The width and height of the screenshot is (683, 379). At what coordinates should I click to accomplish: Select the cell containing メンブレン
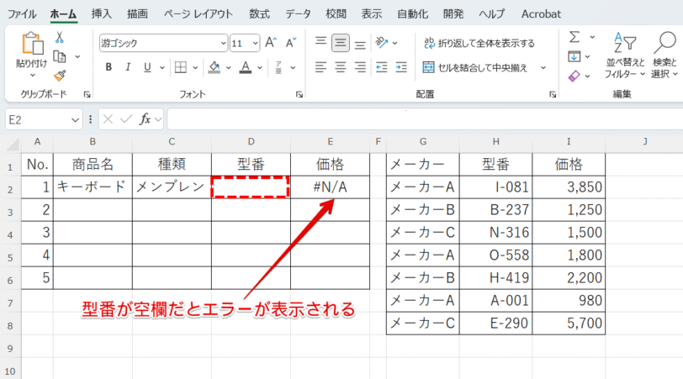pos(172,187)
